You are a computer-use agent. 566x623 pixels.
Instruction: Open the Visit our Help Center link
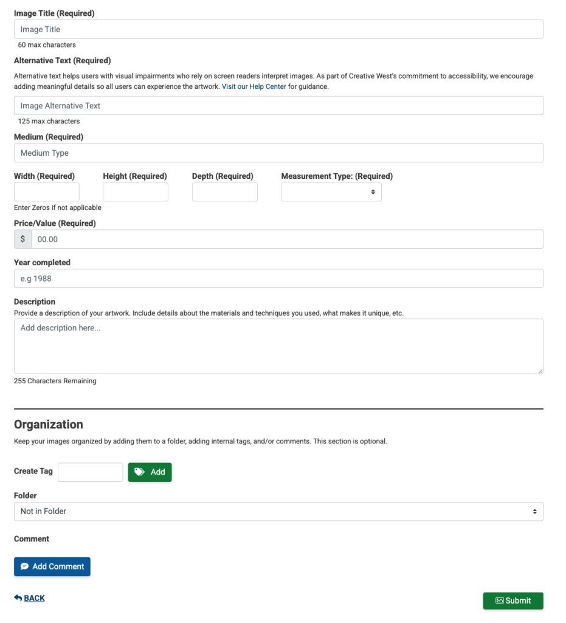coord(254,87)
